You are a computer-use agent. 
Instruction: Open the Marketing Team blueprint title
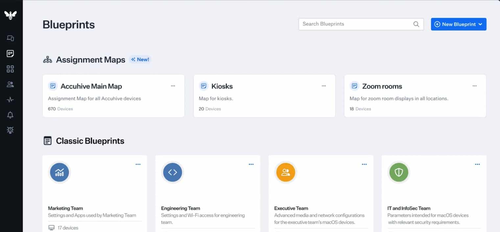(x=65, y=208)
